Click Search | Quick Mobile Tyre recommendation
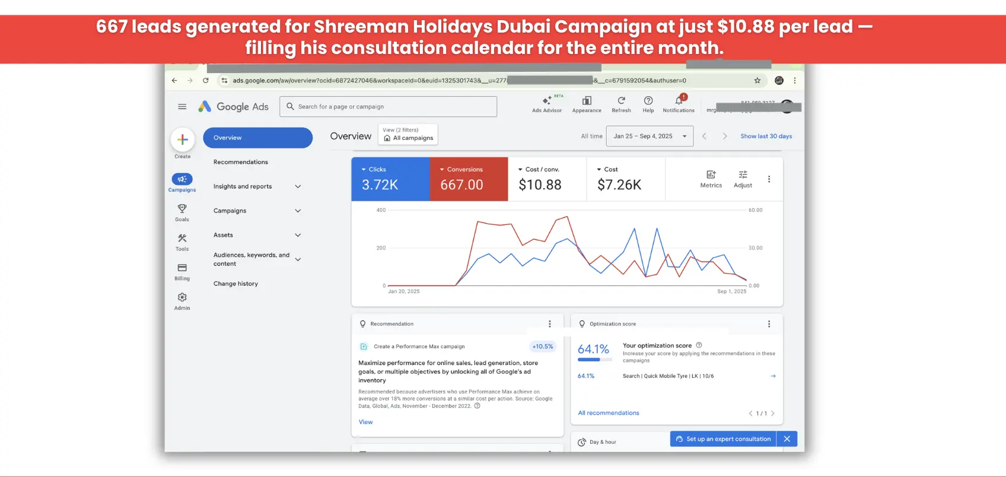The image size is (1006, 477). point(668,376)
